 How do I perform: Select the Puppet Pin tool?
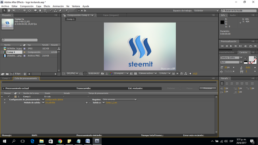67,10
